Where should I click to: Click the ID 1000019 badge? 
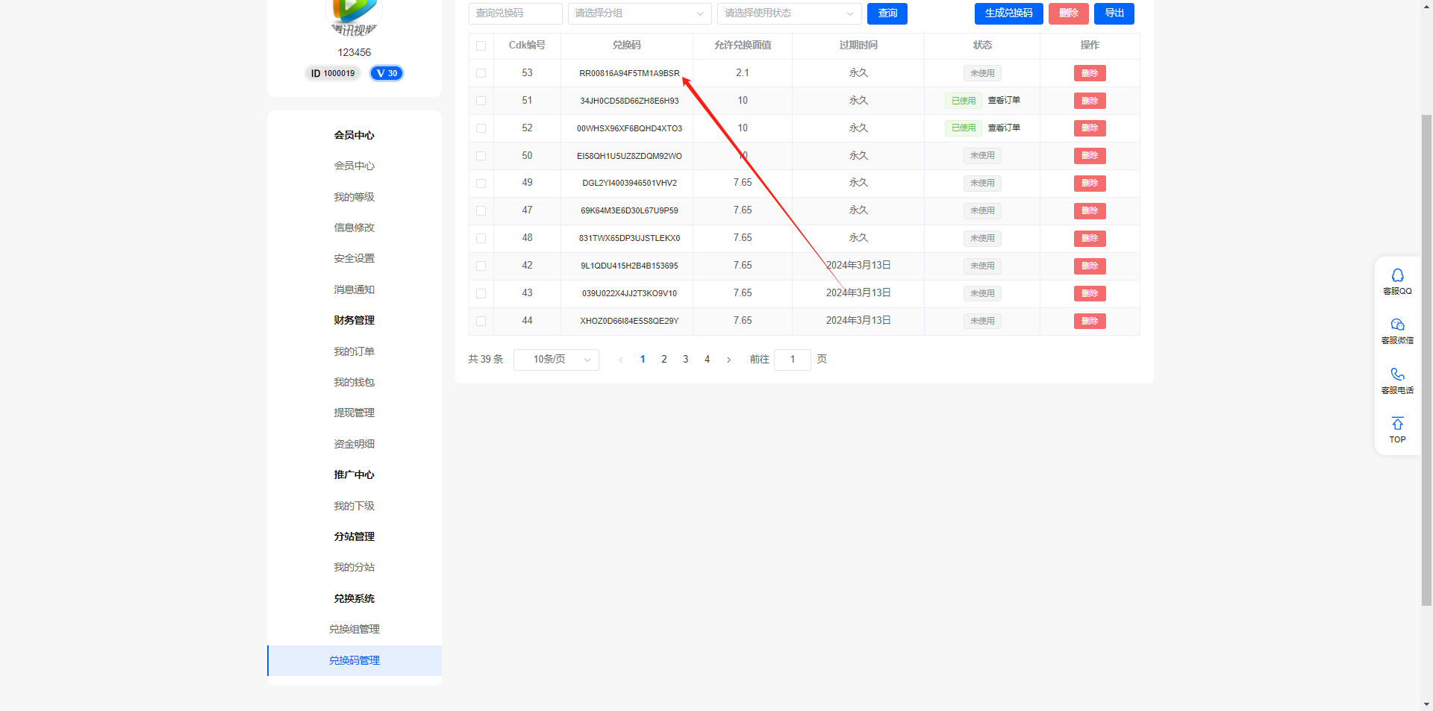[333, 73]
